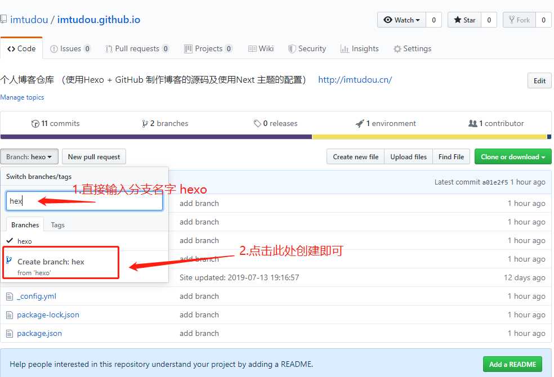554x377 pixels.
Task: Open the Pull requests tab
Action: (x=137, y=49)
